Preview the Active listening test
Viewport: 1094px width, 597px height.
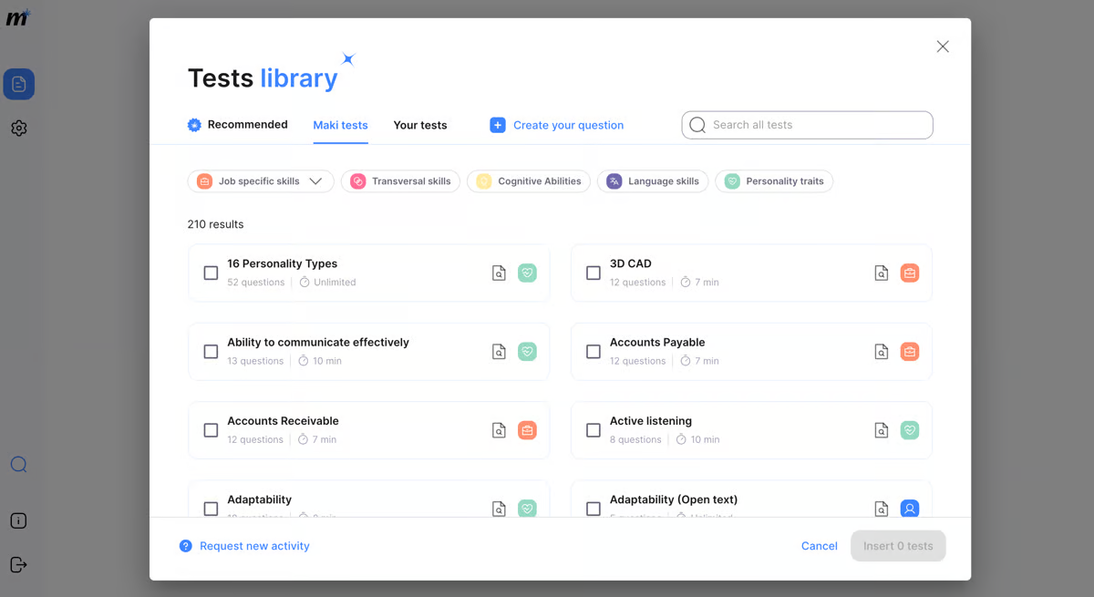coord(881,430)
